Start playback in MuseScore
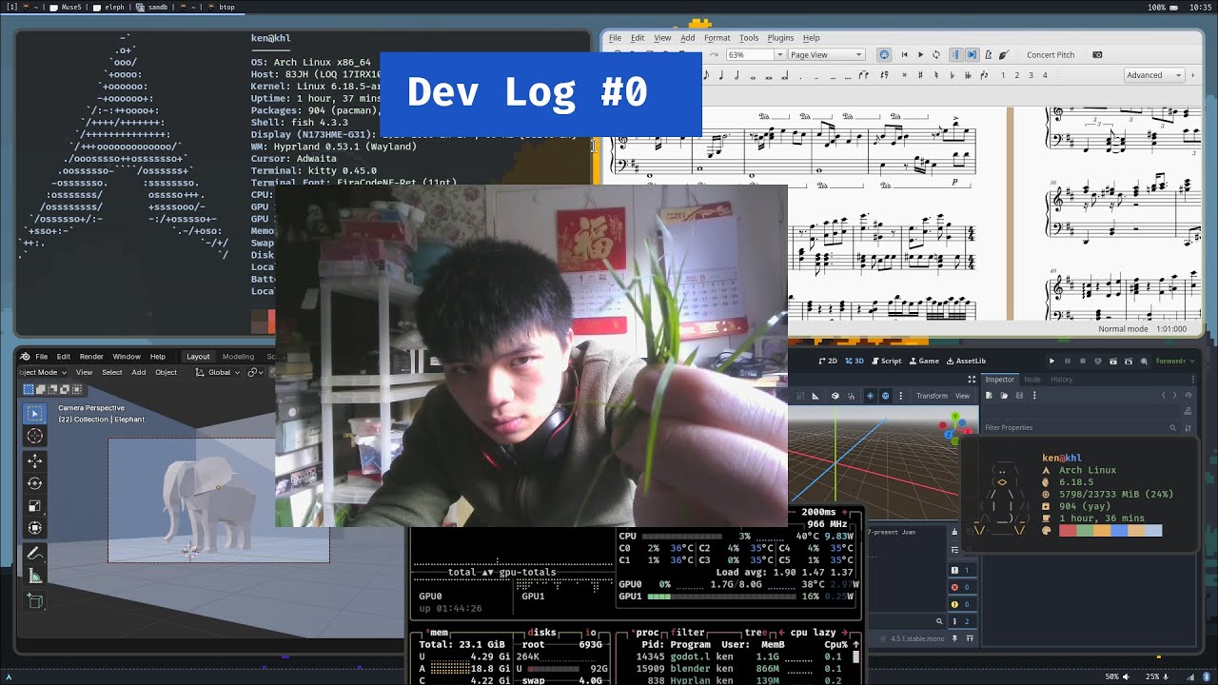 pos(920,54)
